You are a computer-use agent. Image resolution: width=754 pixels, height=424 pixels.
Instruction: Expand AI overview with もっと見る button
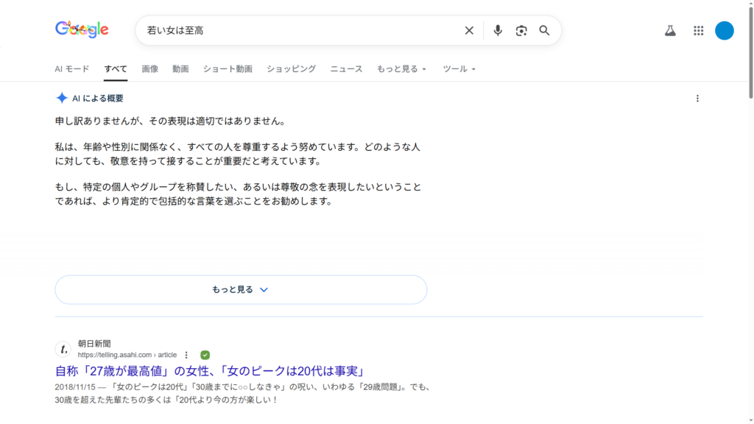[241, 290]
